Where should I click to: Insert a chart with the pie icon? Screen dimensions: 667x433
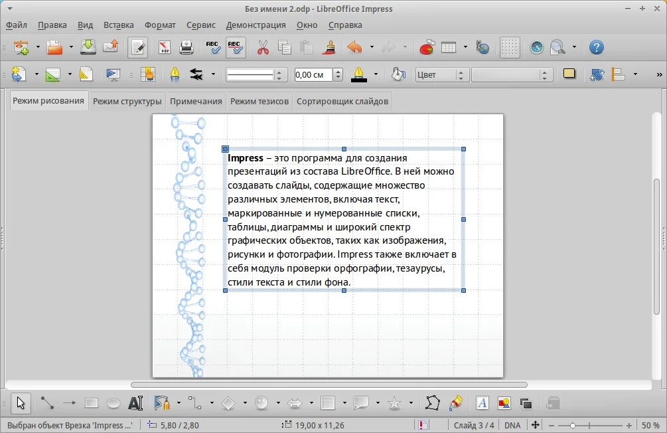[427, 47]
